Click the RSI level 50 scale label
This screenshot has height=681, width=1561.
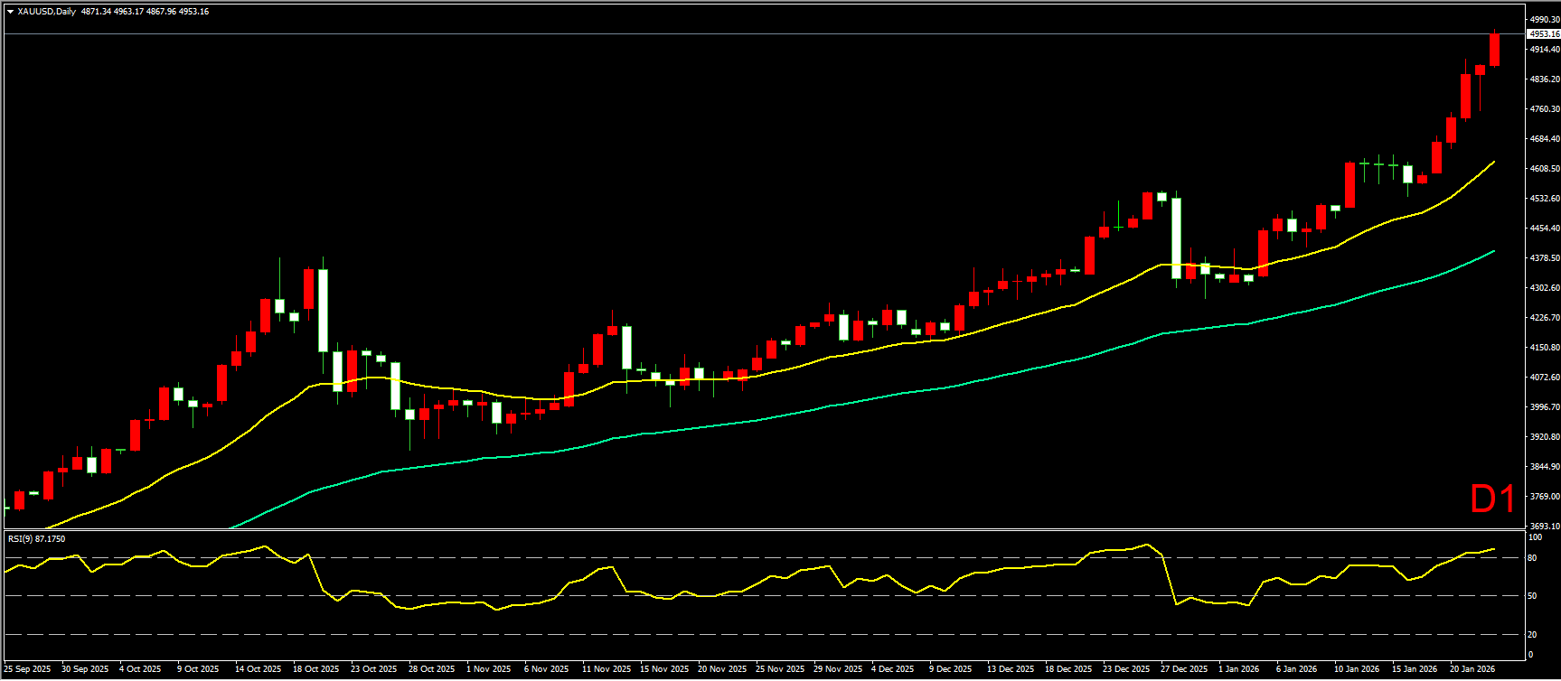point(1532,596)
